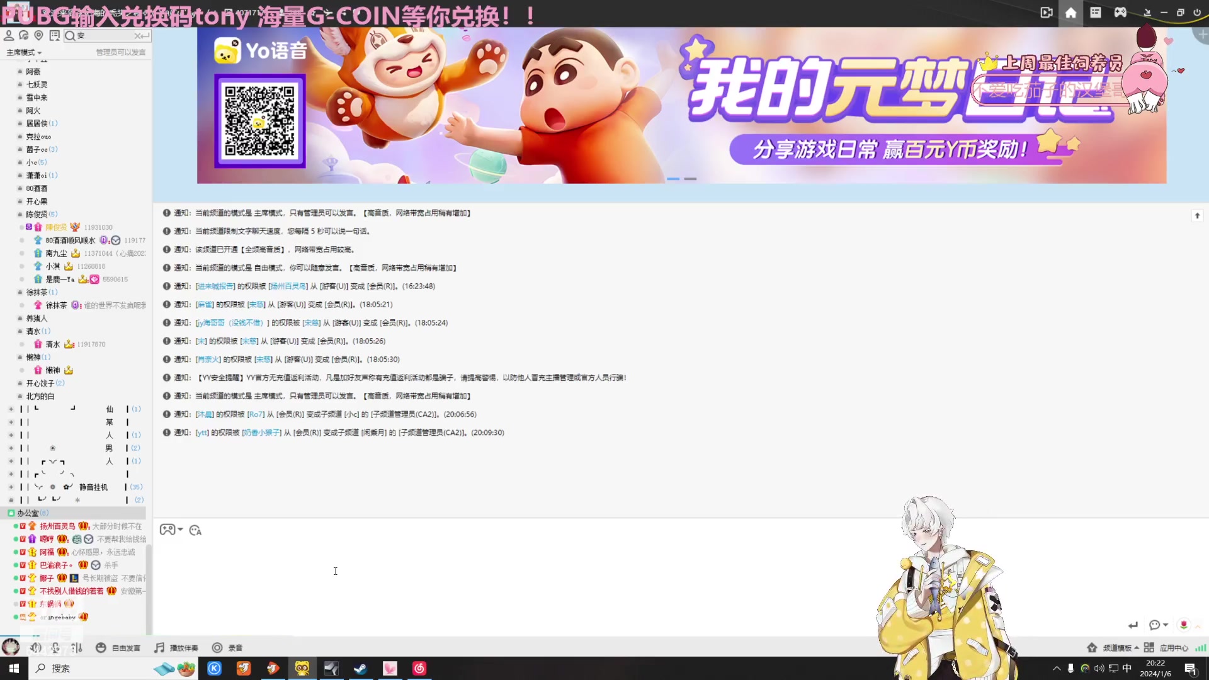
Task: Open the game controller icon in title bar
Action: click(x=1120, y=13)
